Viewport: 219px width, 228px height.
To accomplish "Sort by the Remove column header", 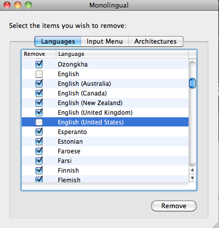I will tap(39, 54).
